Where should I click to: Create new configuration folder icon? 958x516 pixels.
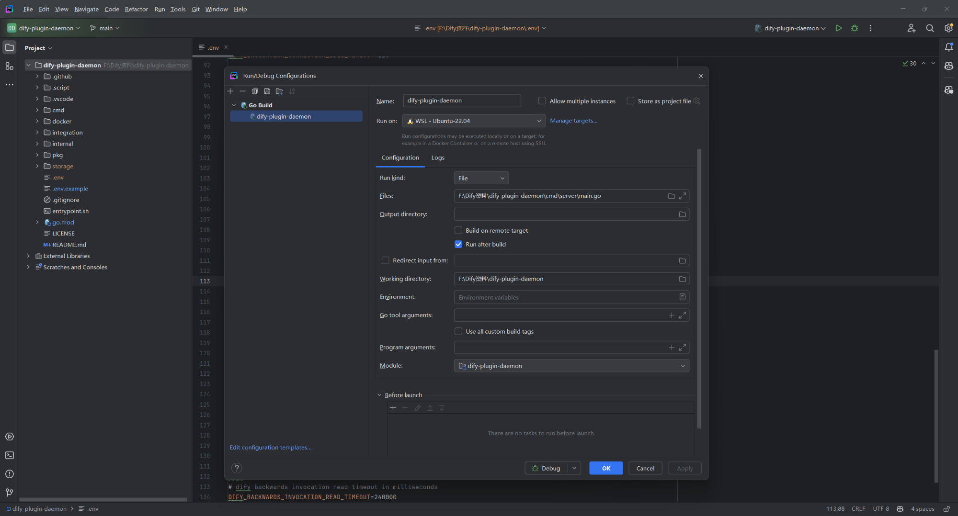(x=279, y=91)
